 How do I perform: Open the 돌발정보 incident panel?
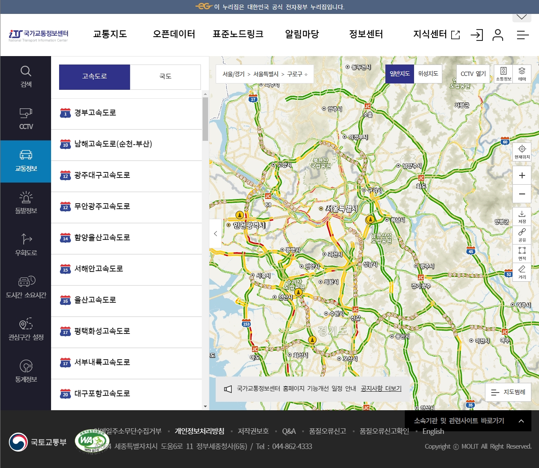click(26, 204)
